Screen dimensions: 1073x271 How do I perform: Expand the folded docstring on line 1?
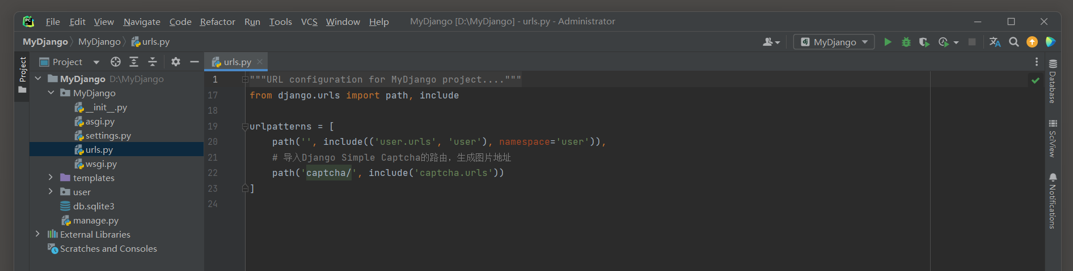click(x=245, y=80)
